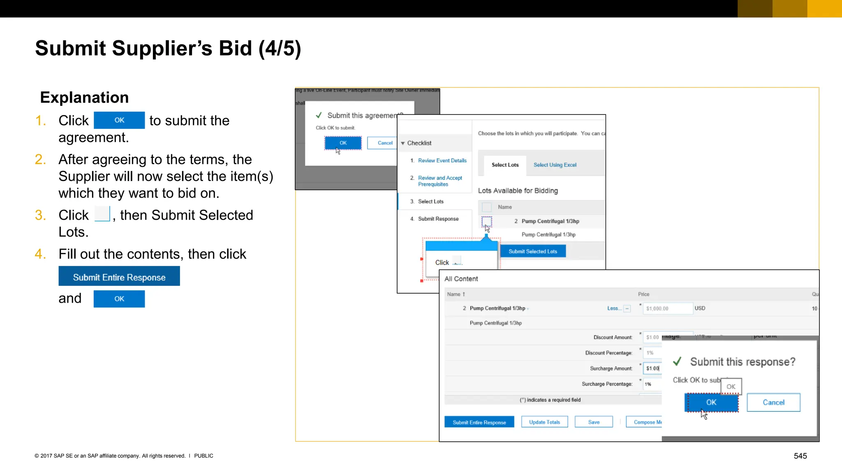Click the green checkmark in Submit this agreement dialog

click(319, 115)
